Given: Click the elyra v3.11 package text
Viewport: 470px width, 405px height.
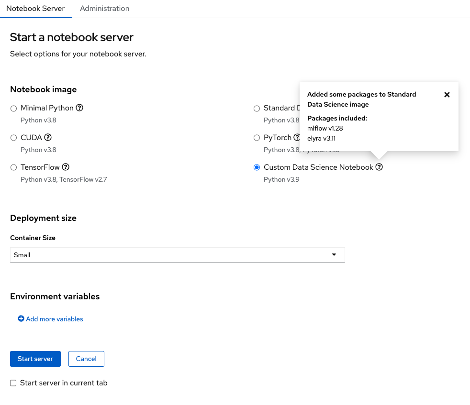Looking at the screenshot, I should click(x=321, y=138).
